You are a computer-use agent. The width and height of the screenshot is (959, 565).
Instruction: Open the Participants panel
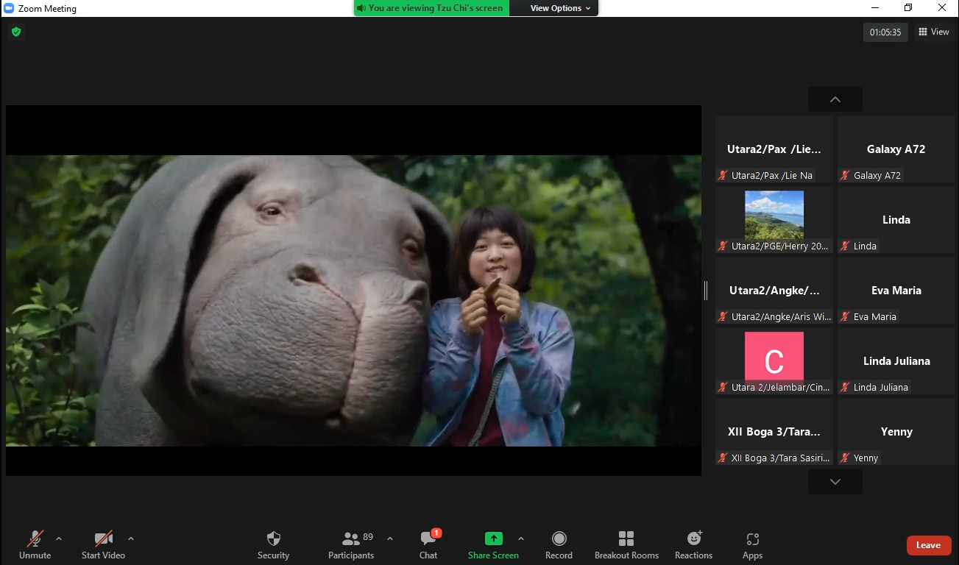[x=351, y=545]
